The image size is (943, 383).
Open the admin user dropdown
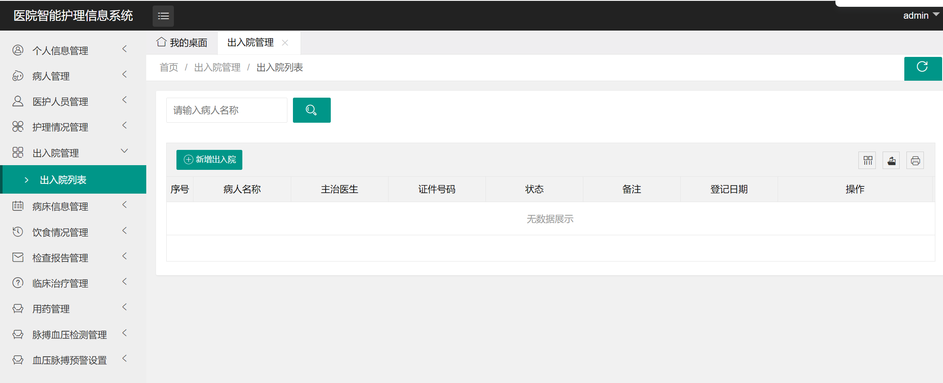coord(920,16)
